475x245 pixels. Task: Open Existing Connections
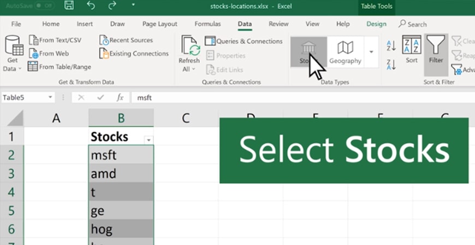pos(134,54)
